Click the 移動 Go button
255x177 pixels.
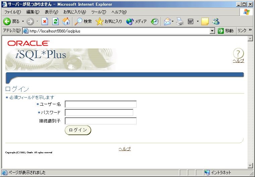click(x=225, y=31)
